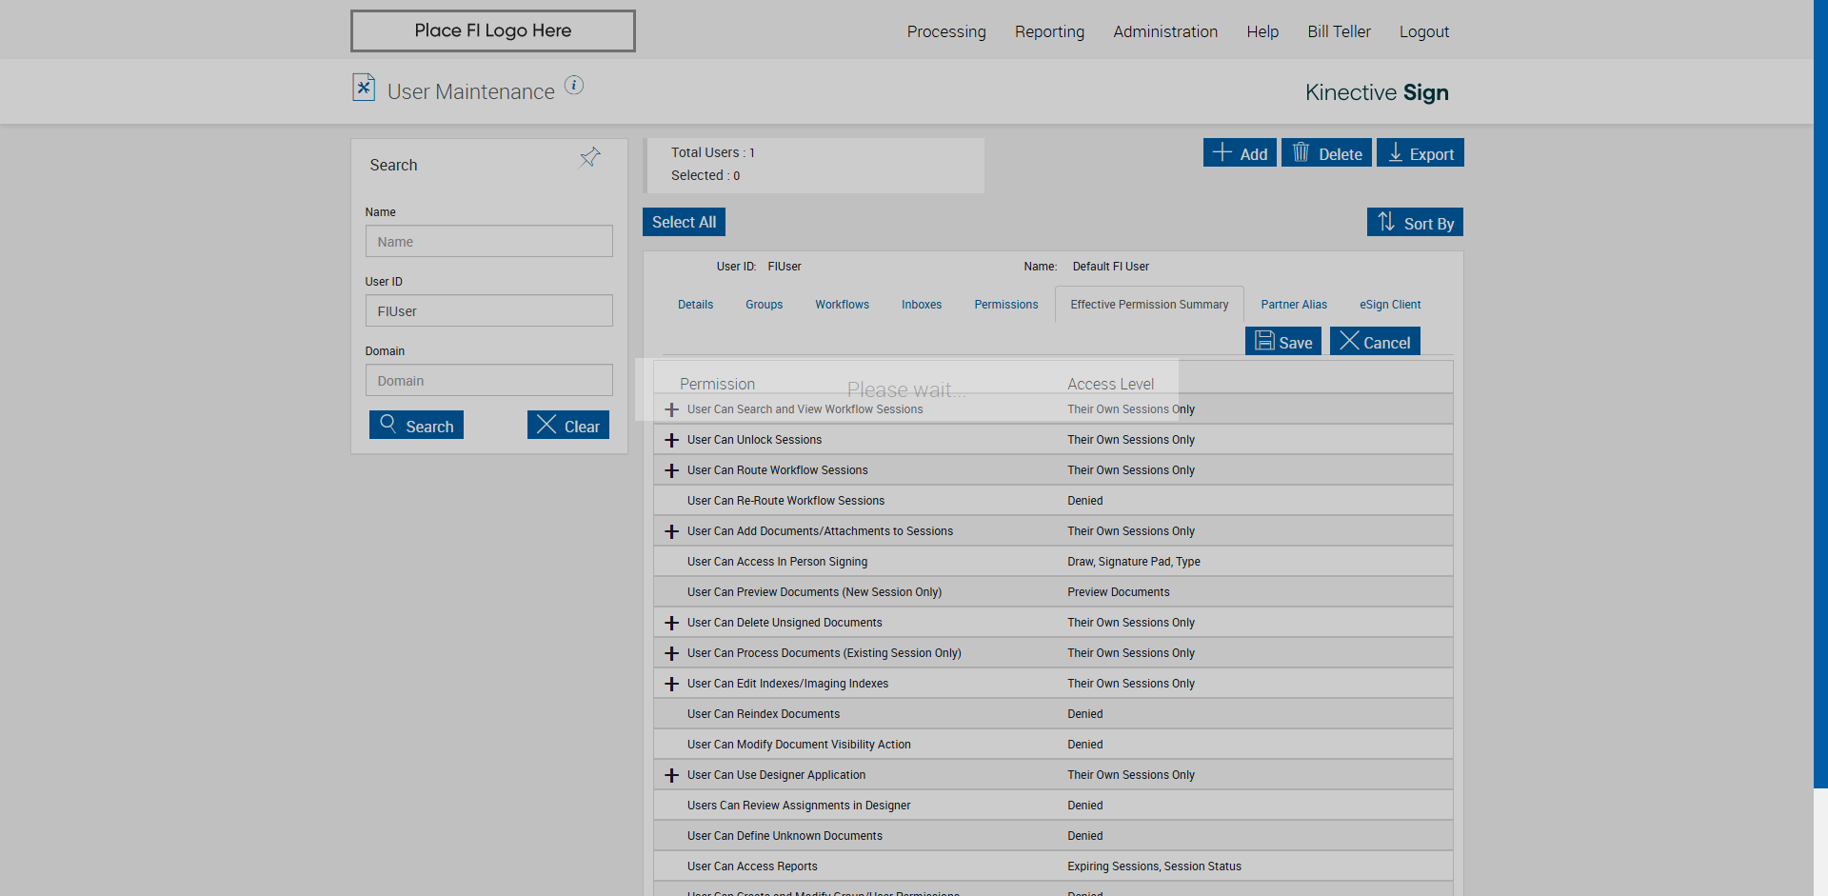Expand User Can Add Documents/Attachments to Sessions
Screen dimensions: 1828x896
click(x=672, y=531)
